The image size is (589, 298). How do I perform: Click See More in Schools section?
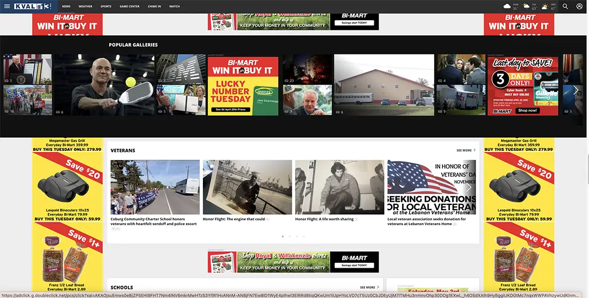(369, 287)
